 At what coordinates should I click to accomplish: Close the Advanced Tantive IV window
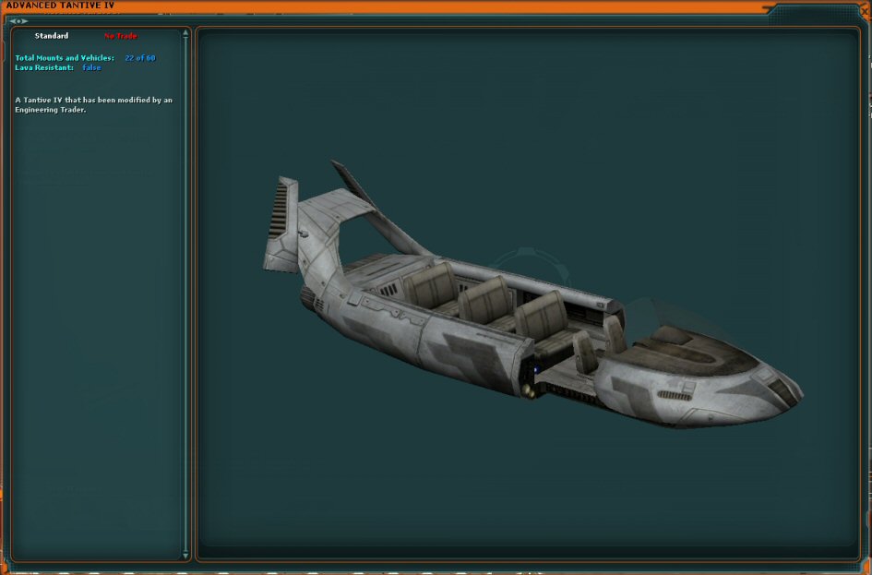tap(864, 9)
